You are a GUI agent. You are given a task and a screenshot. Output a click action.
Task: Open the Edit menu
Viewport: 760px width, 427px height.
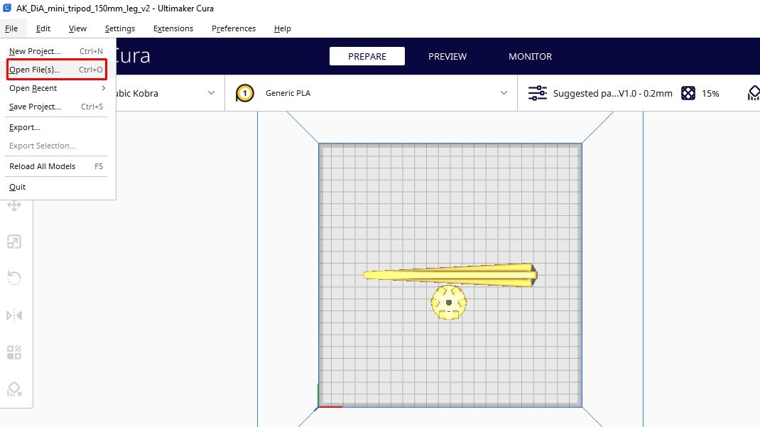click(43, 28)
